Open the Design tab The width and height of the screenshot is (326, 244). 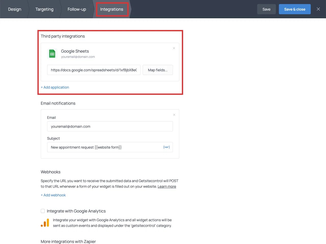15,9
